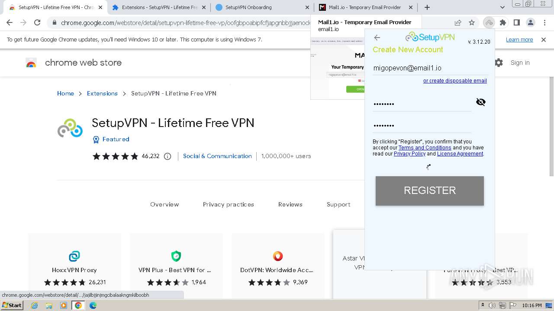Screen dimensions: 554x311
Task: Click the Action Center flag tray icon
Action: coord(512,305)
